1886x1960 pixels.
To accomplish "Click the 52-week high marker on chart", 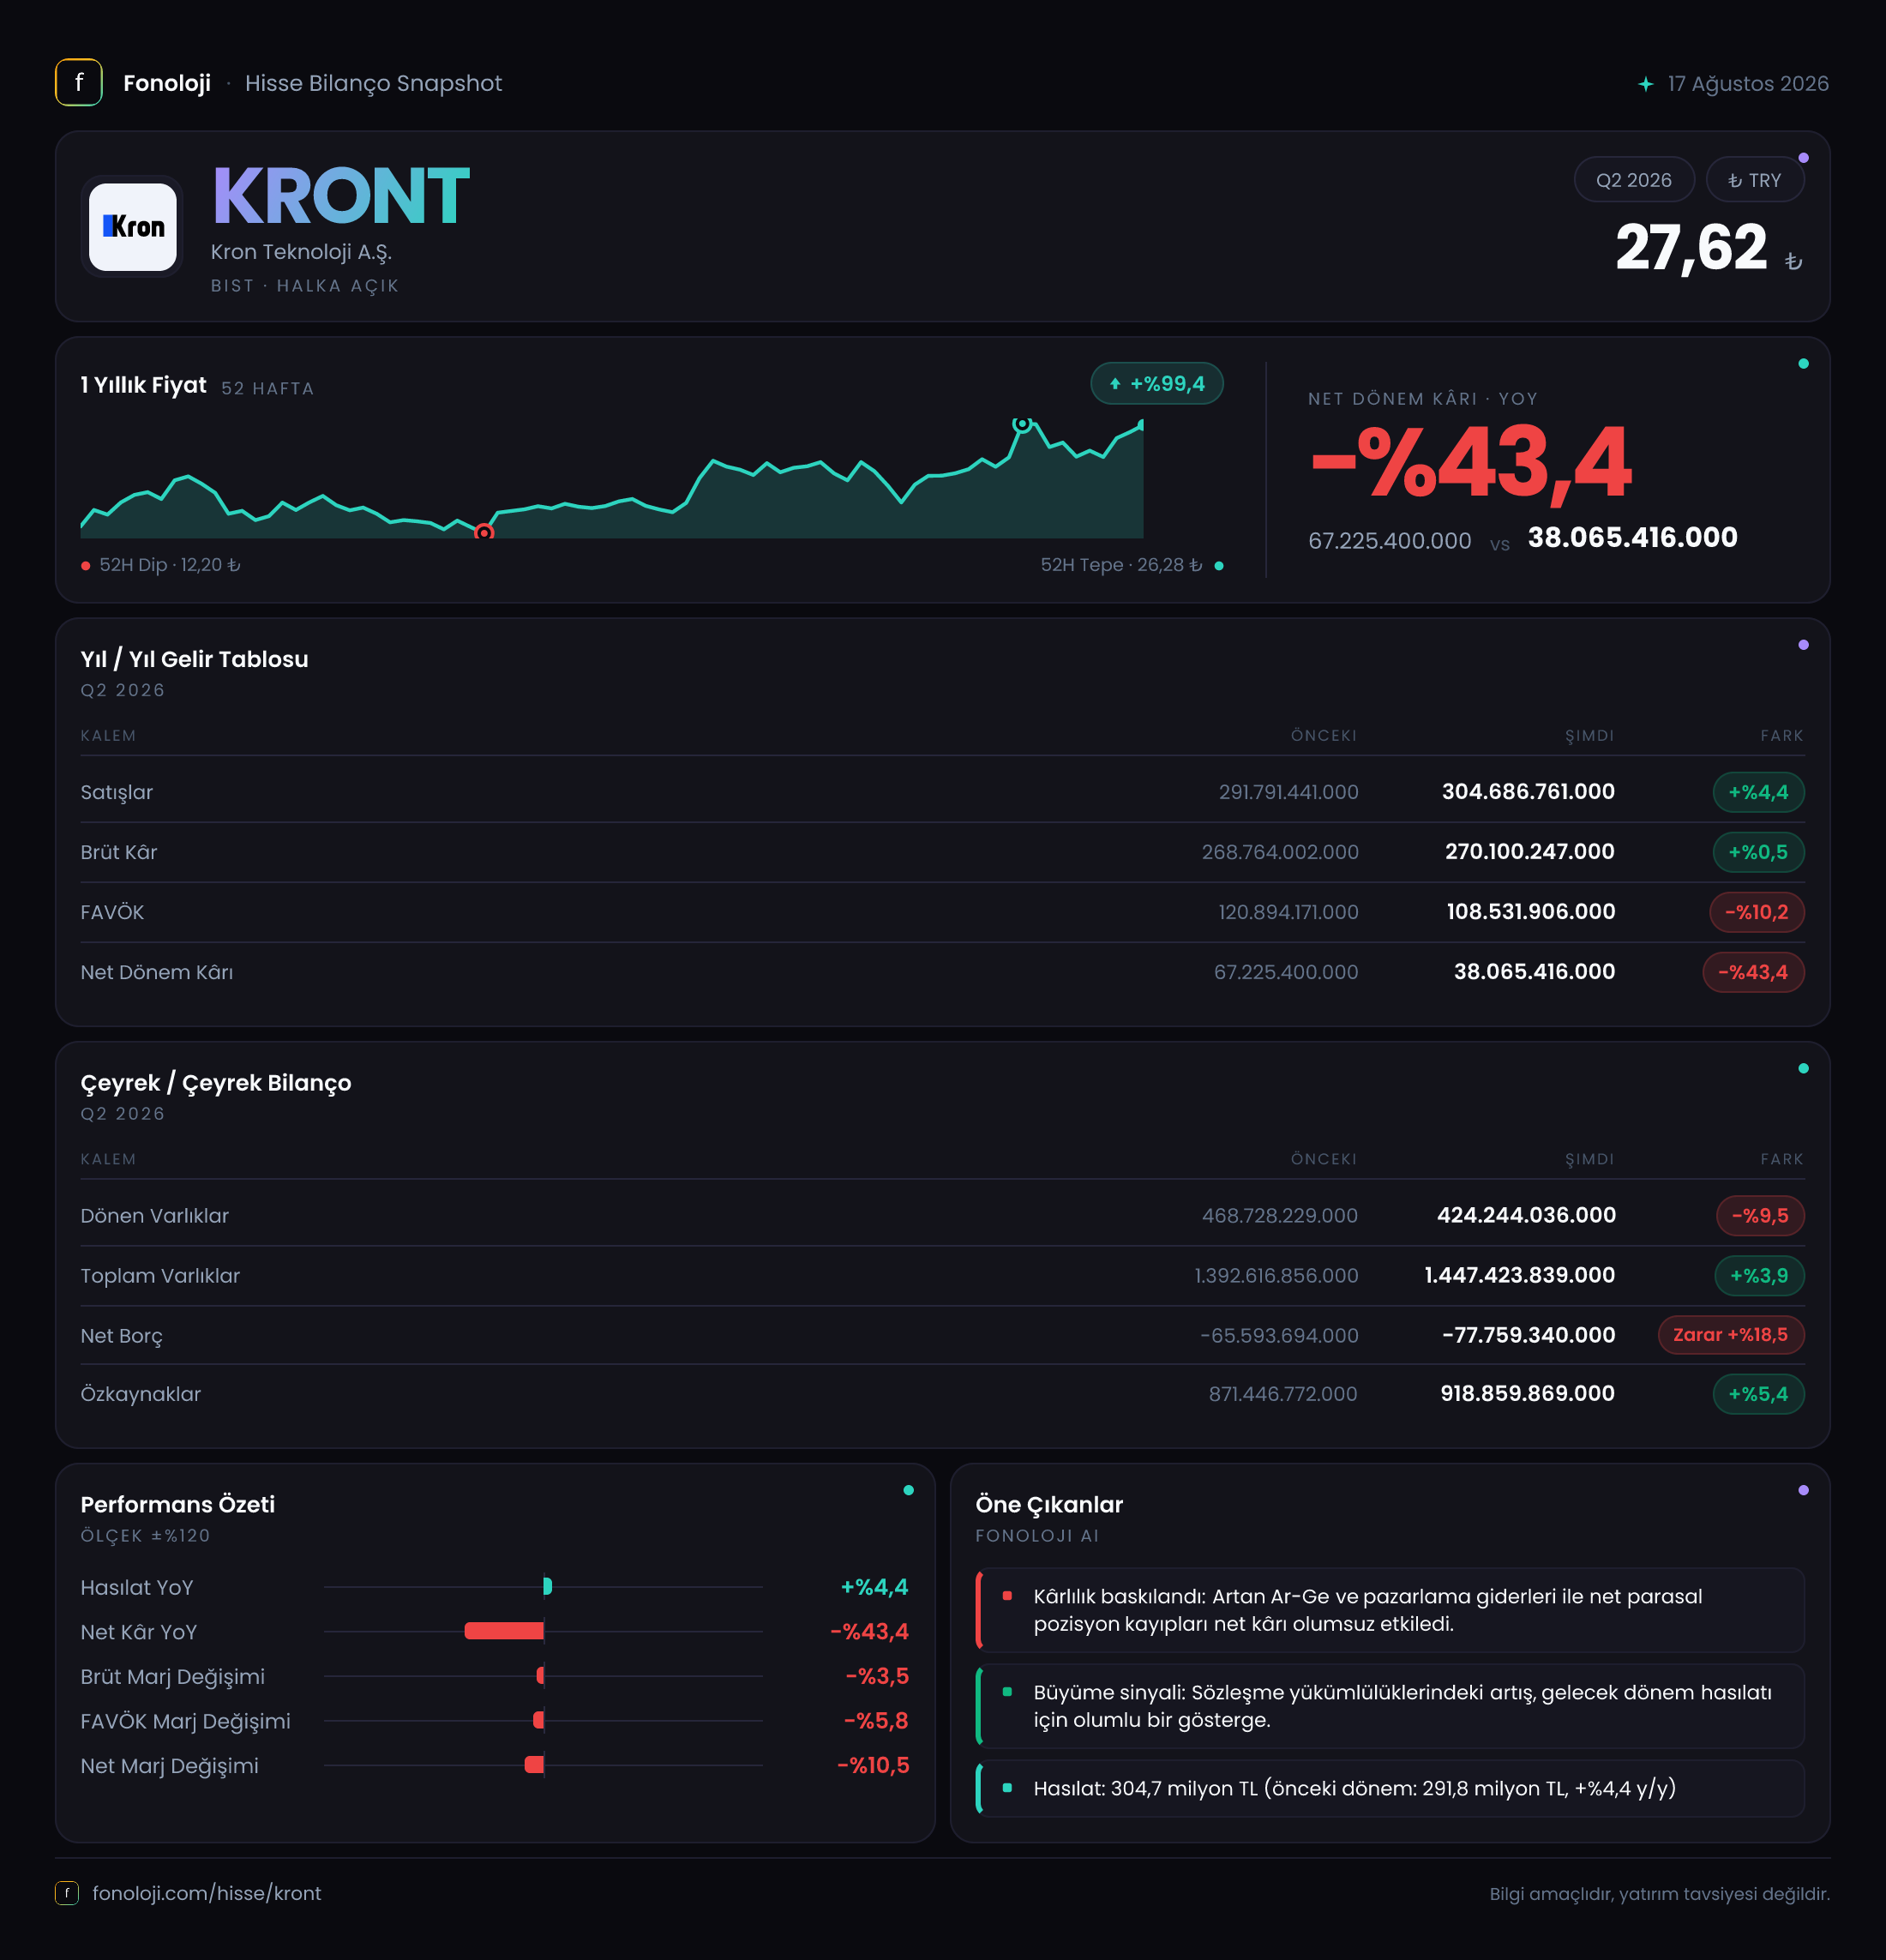I will [x=1021, y=424].
